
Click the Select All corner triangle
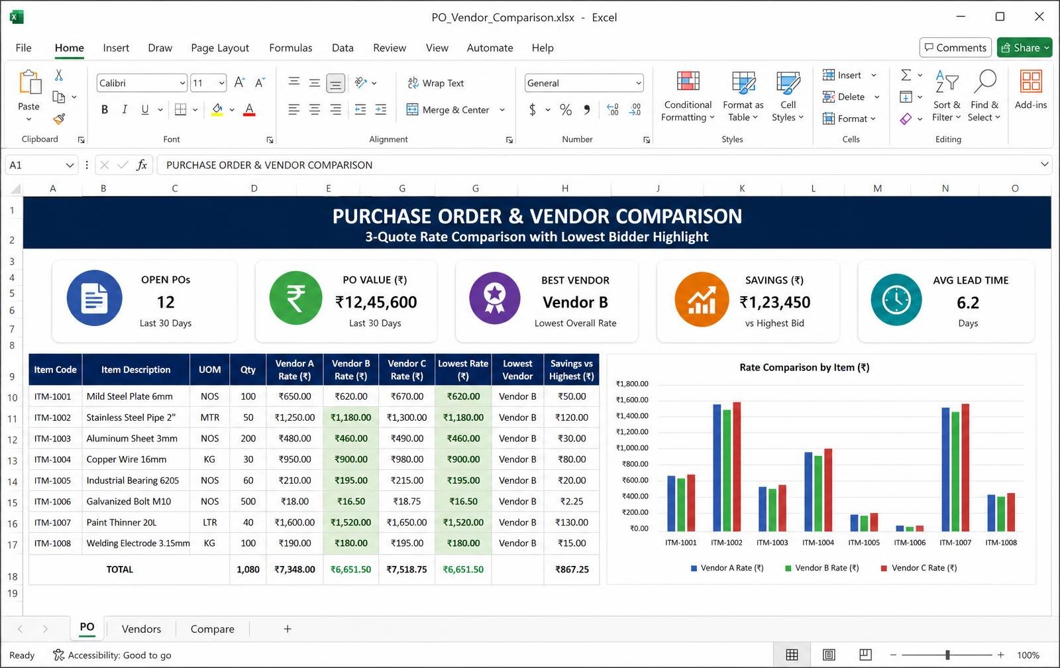[x=15, y=190]
